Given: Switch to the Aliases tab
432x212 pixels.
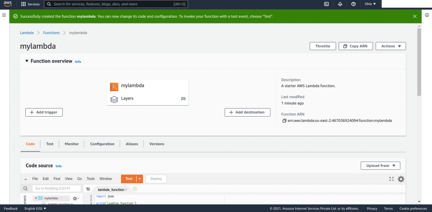Looking at the screenshot, I should [132, 144].
